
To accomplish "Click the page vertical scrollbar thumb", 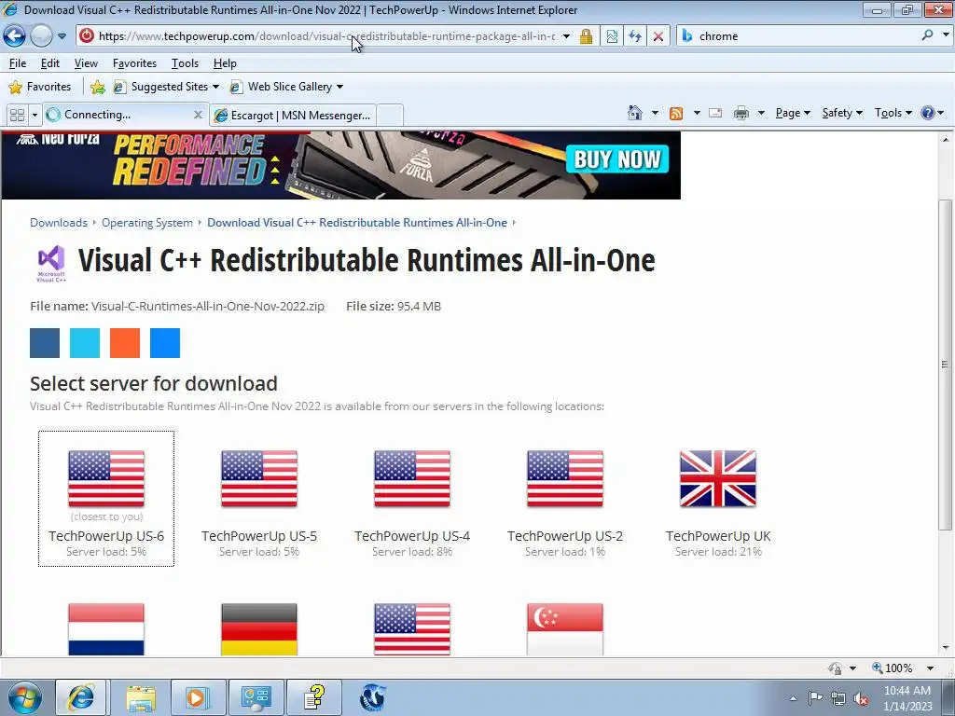I will coord(945,365).
